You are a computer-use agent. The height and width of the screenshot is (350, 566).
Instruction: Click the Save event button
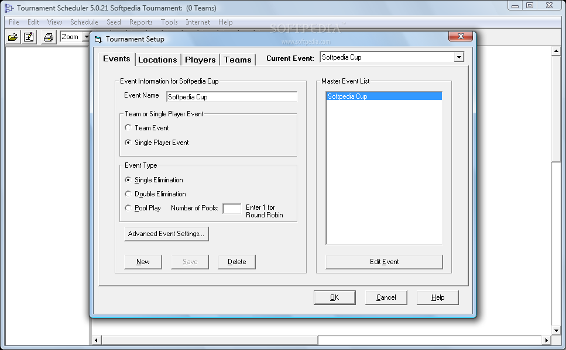(190, 262)
